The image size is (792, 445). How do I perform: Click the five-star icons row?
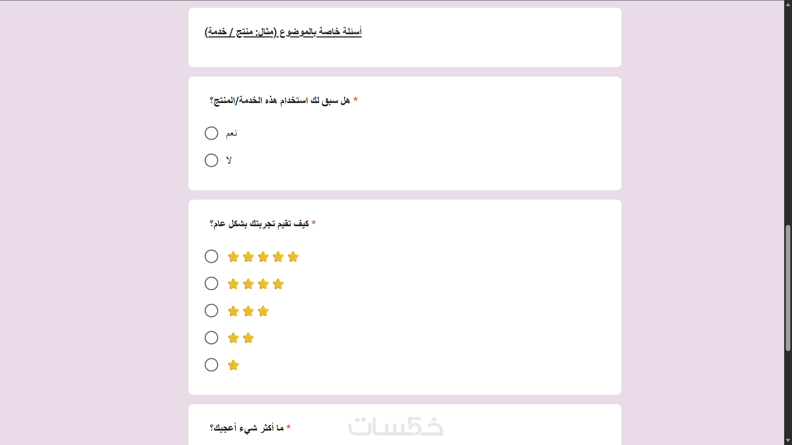[263, 257]
